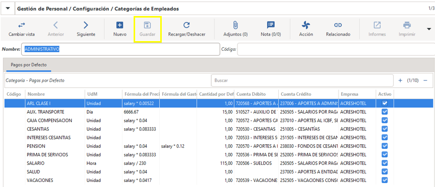
Task: Sort by the Empresa column header
Action: point(357,94)
